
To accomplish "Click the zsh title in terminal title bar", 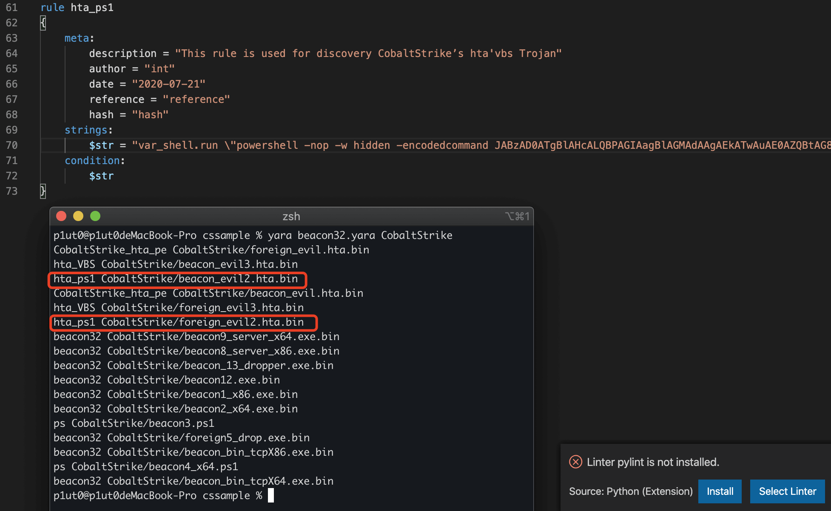I will 291,216.
